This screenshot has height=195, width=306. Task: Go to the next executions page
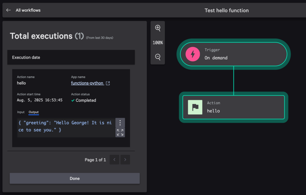pos(125,160)
